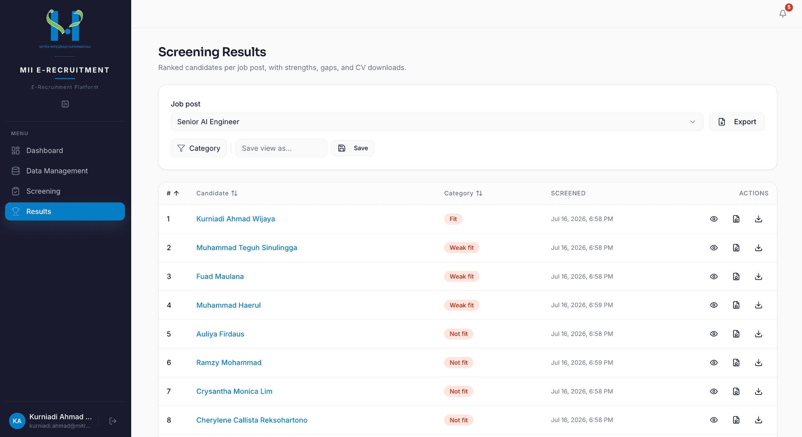Download CV for Kurniadi Ahmad Wijaya

759,219
